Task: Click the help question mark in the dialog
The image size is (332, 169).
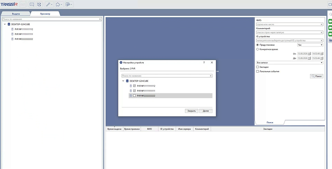Action: pos(204,62)
